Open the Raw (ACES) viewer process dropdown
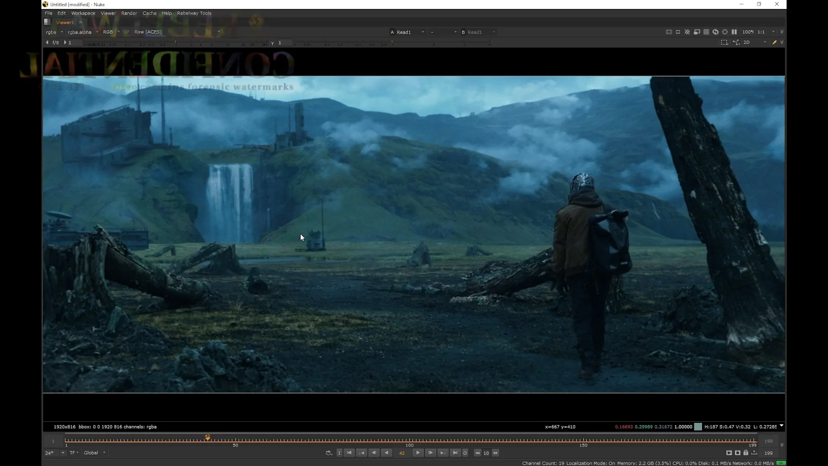828x466 pixels. (x=177, y=32)
